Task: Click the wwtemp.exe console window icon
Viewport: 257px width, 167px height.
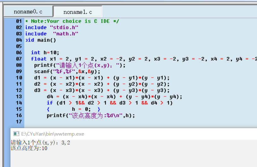Action: (16, 134)
